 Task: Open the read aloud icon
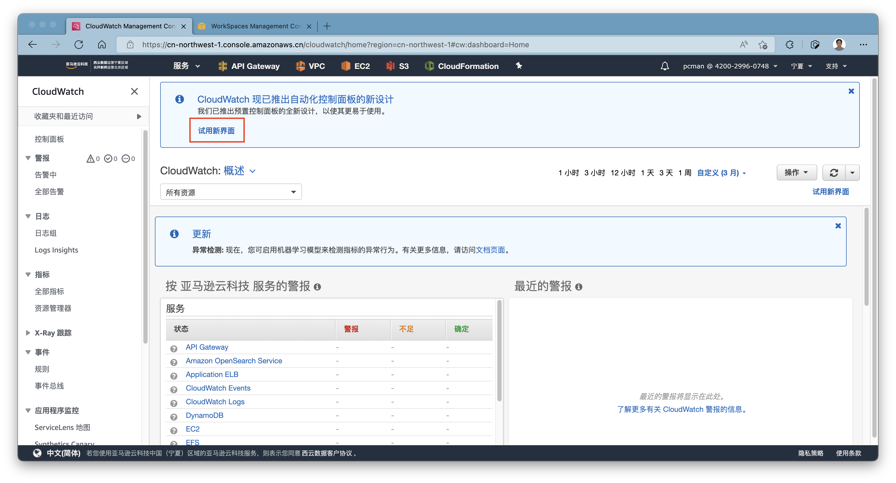pyautogui.click(x=744, y=45)
